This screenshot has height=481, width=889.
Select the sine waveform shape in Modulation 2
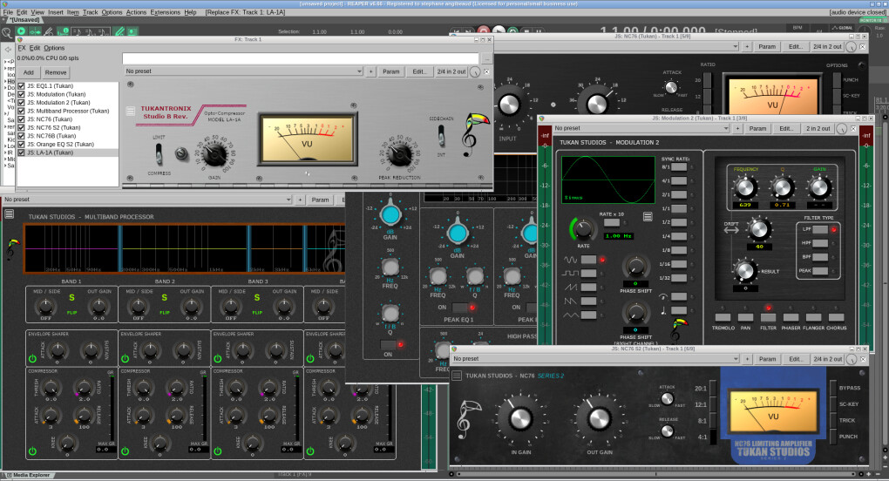pos(587,260)
